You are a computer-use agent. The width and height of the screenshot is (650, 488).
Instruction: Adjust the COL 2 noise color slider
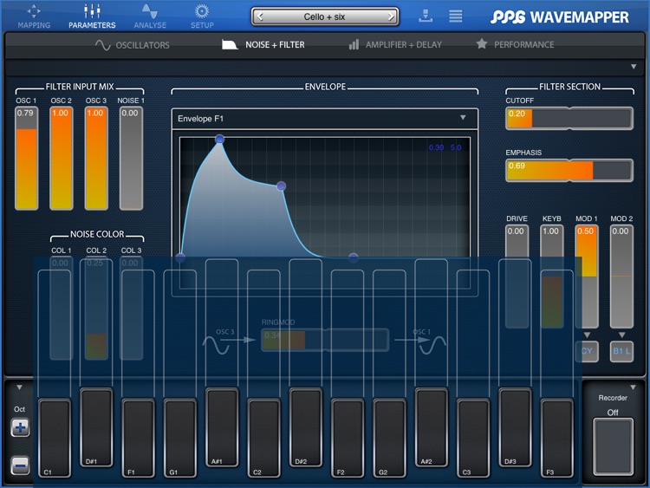pyautogui.click(x=96, y=308)
